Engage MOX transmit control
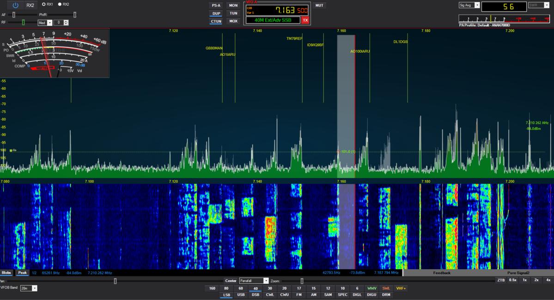Image resolution: width=554 pixels, height=300 pixels. coord(233,21)
